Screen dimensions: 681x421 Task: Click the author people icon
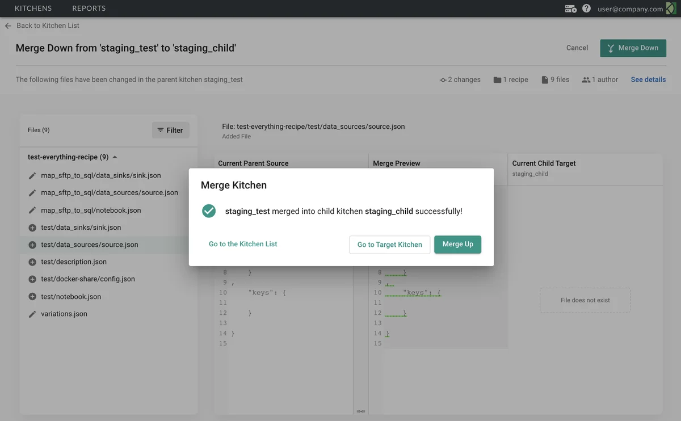[586, 80]
